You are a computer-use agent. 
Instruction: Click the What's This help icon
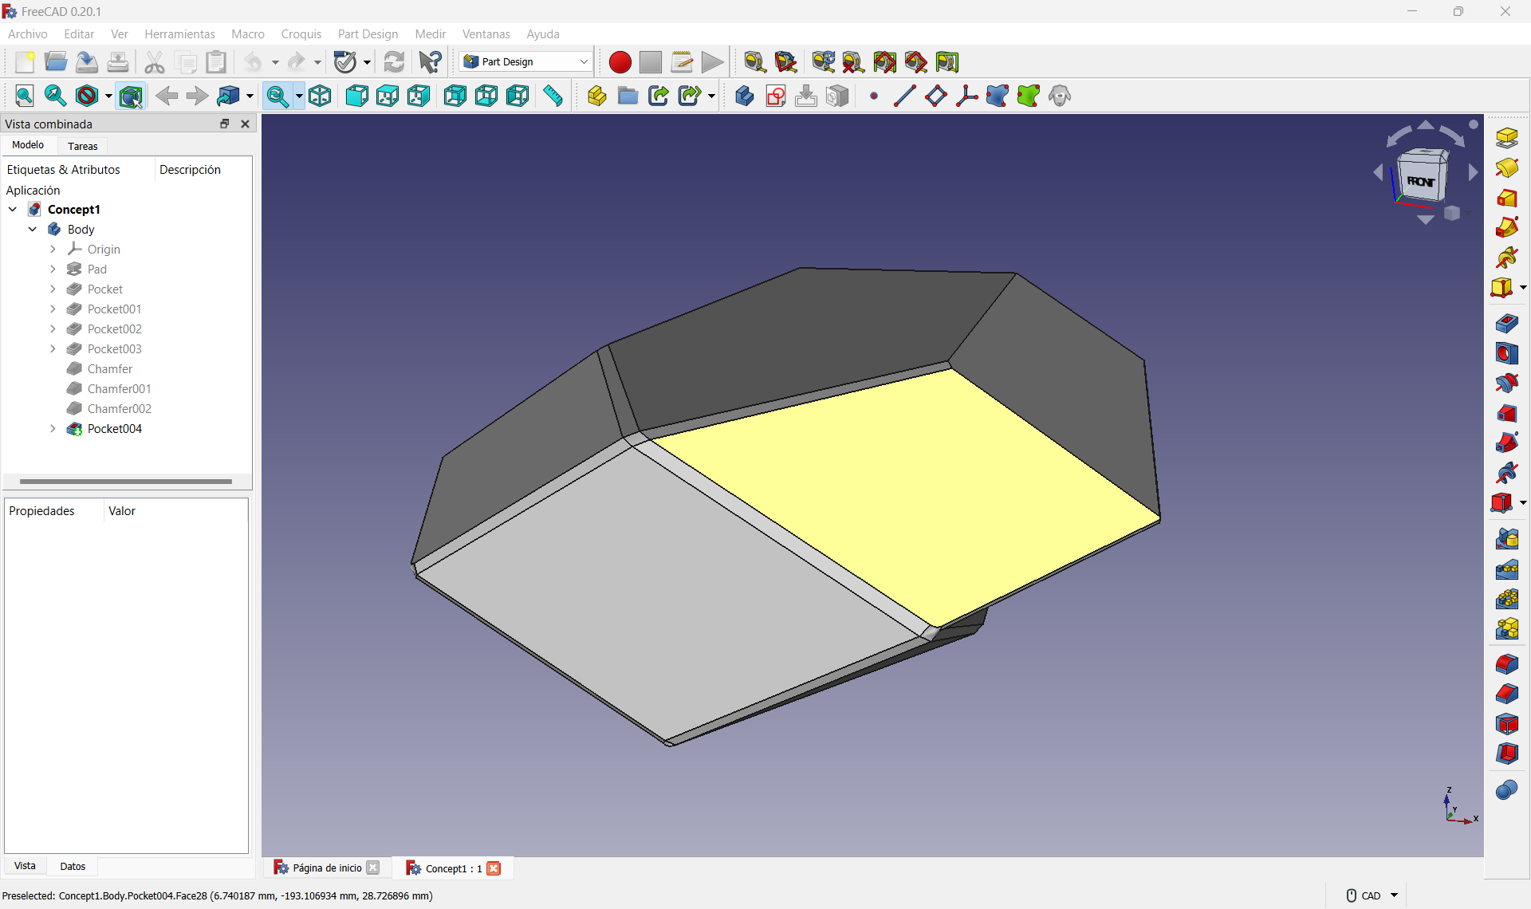431,62
